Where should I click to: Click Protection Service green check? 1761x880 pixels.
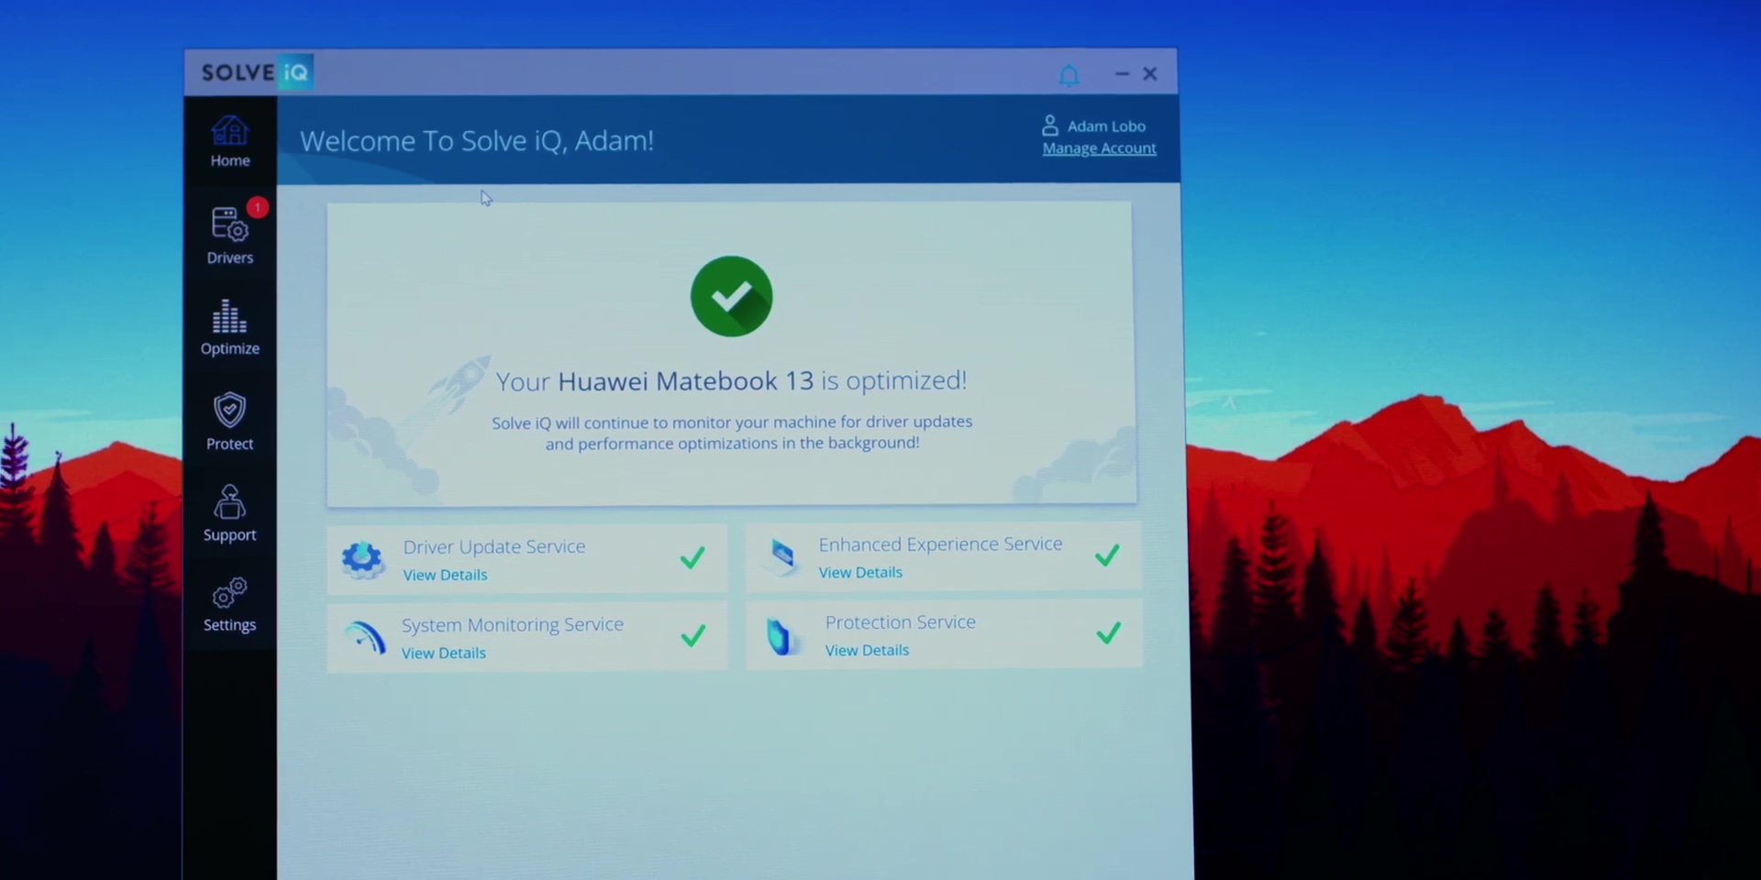tap(1109, 632)
